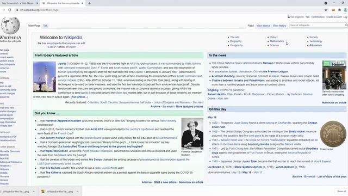
Task: Open the Talk tab of Main Page
Action: click(45, 26)
